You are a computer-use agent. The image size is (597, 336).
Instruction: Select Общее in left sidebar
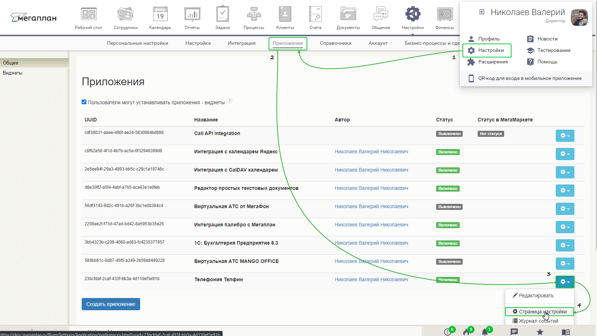(x=34, y=63)
